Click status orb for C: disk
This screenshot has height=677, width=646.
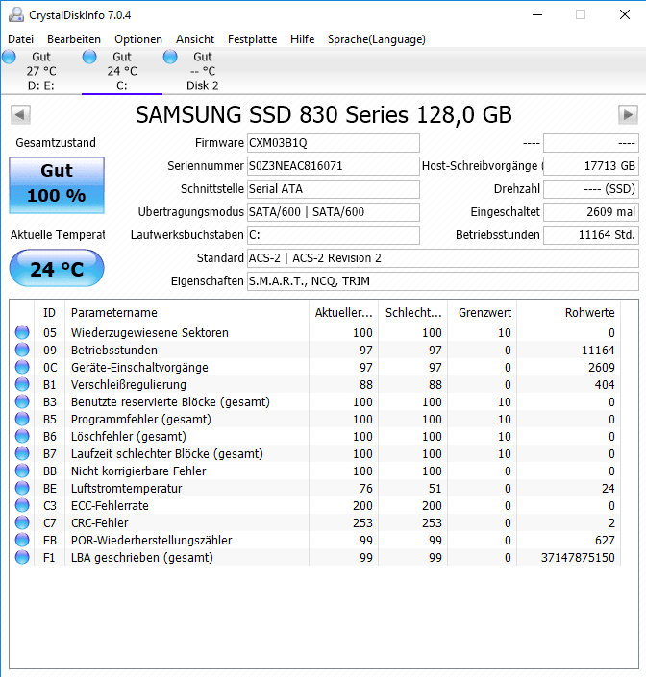click(x=89, y=57)
